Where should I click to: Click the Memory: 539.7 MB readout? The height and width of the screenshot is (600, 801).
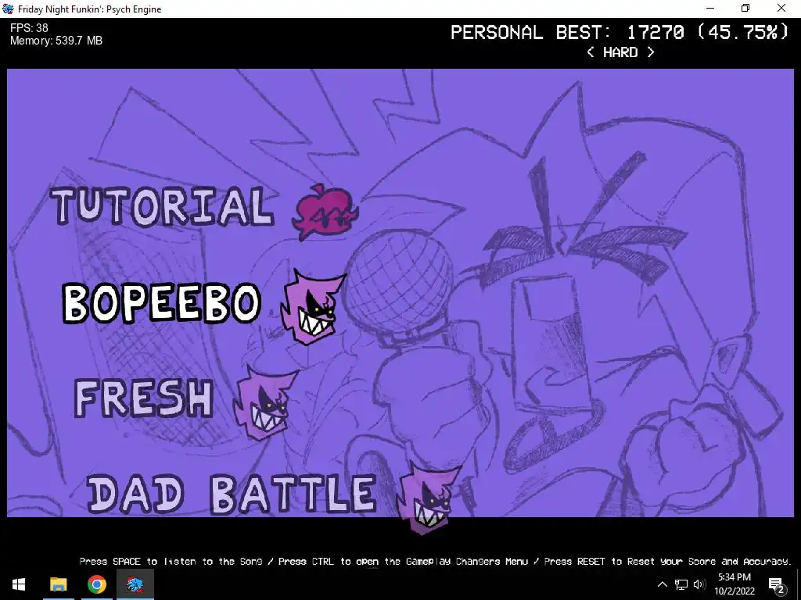click(x=56, y=41)
